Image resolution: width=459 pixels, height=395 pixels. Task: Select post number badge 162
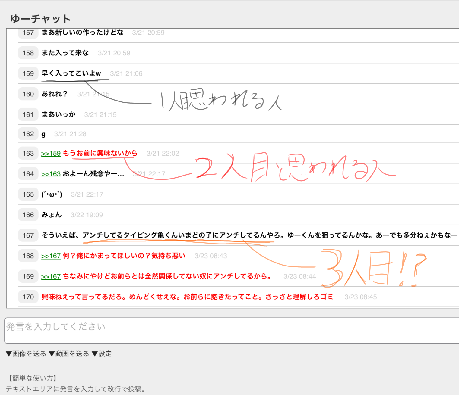tap(28, 134)
